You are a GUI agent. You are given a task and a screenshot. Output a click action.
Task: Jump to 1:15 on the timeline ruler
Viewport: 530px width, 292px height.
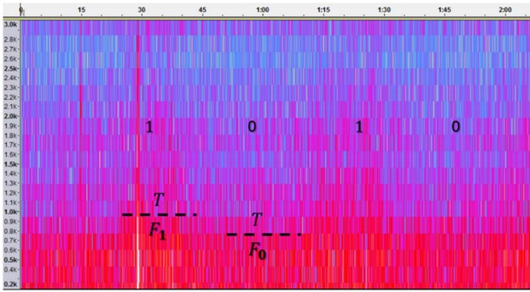[x=323, y=10]
